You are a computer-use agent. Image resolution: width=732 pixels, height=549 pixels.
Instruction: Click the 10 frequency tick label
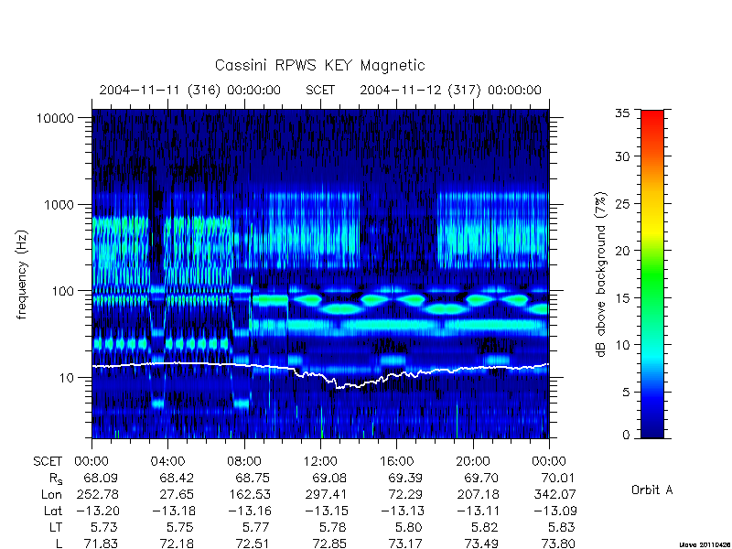click(67, 377)
